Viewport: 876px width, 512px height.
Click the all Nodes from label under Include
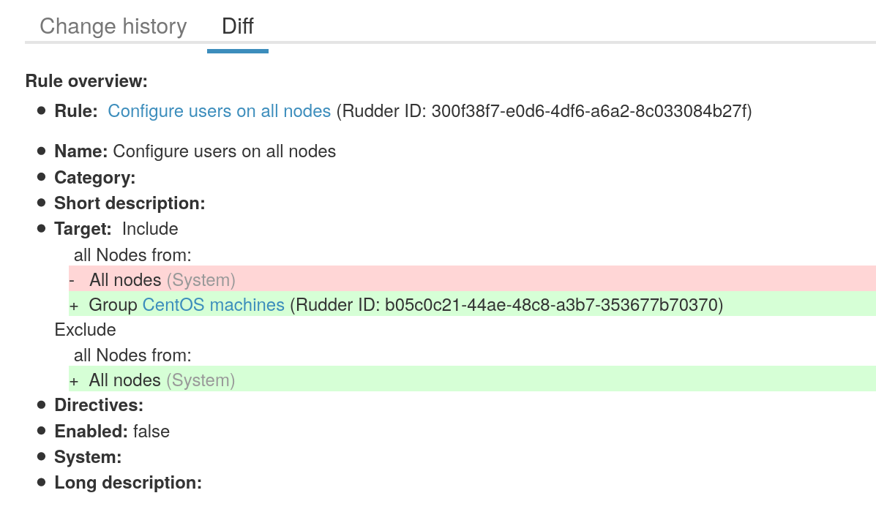click(x=132, y=255)
